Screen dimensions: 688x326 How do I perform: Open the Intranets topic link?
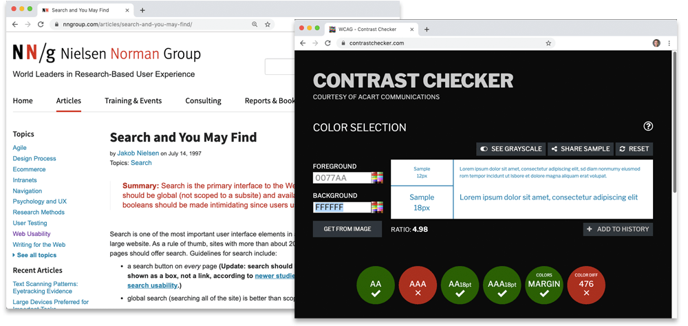pyautogui.click(x=25, y=180)
